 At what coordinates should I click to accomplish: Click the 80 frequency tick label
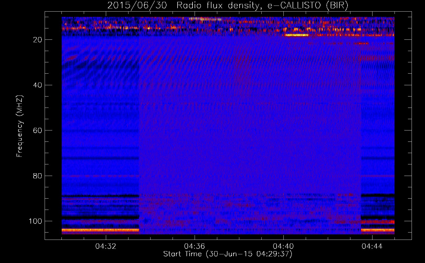[38, 176]
